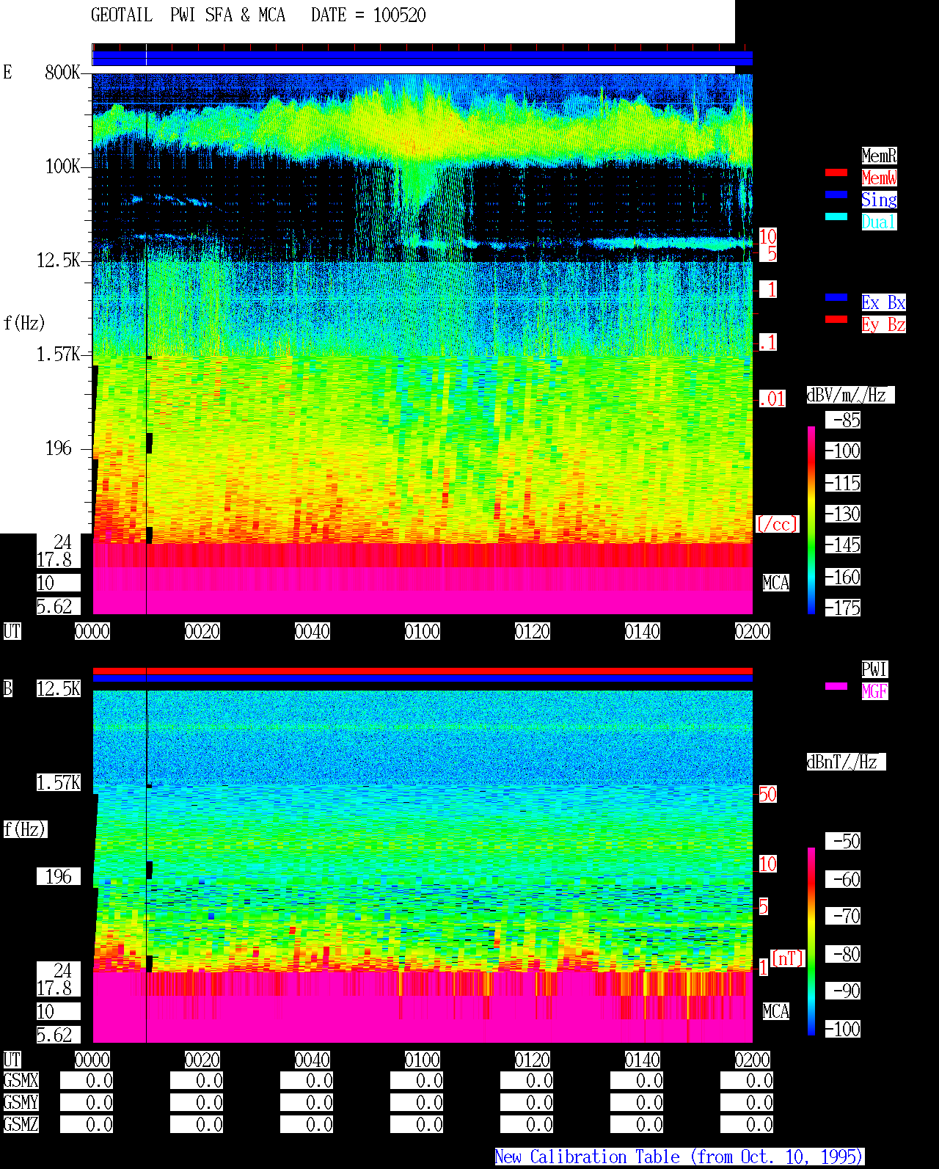
Task: Click the red MemW legend swatch
Action: coord(836,172)
